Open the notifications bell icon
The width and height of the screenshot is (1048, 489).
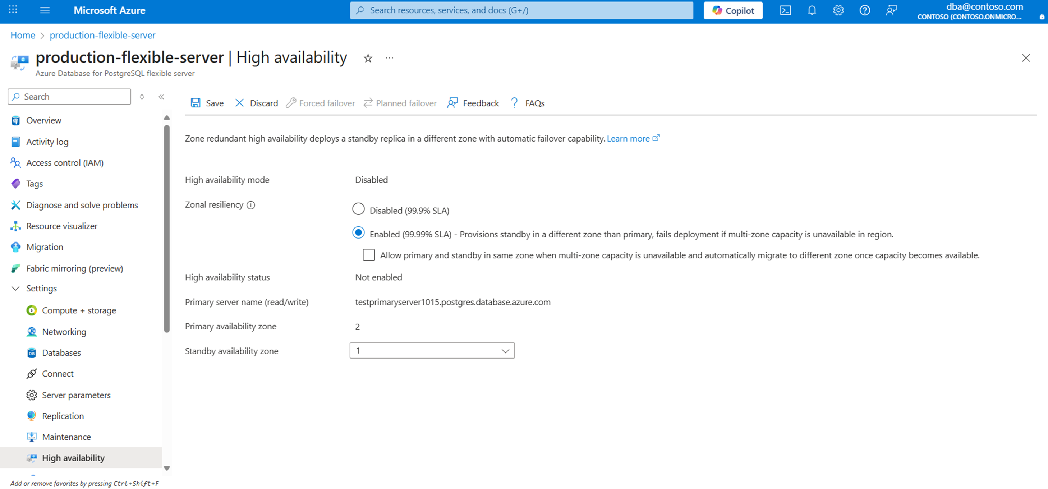[812, 10]
